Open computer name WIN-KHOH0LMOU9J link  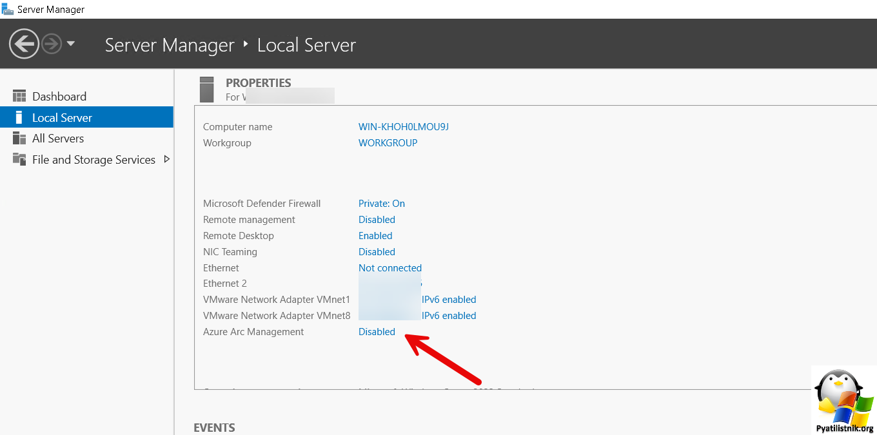pos(403,127)
